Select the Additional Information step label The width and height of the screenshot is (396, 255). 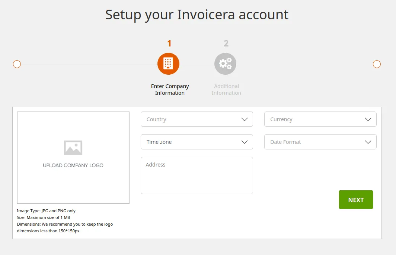pos(226,90)
